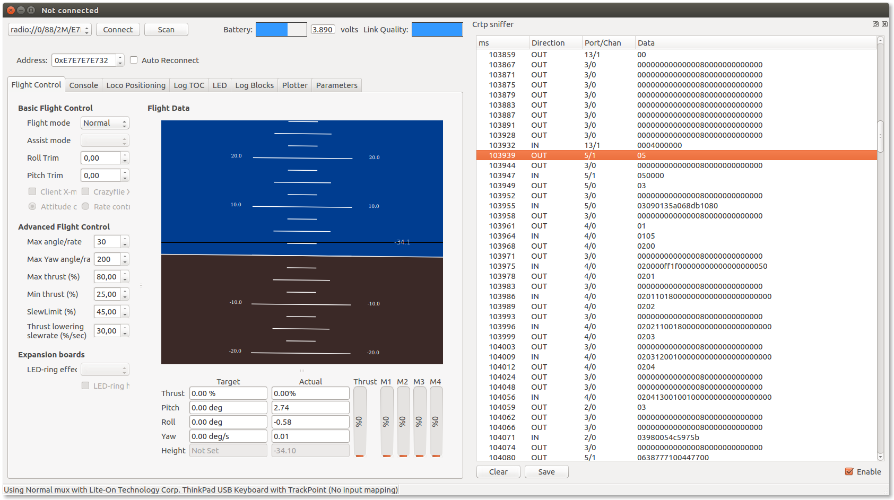894x500 pixels.
Task: Open the Parameters tab
Action: click(x=336, y=85)
